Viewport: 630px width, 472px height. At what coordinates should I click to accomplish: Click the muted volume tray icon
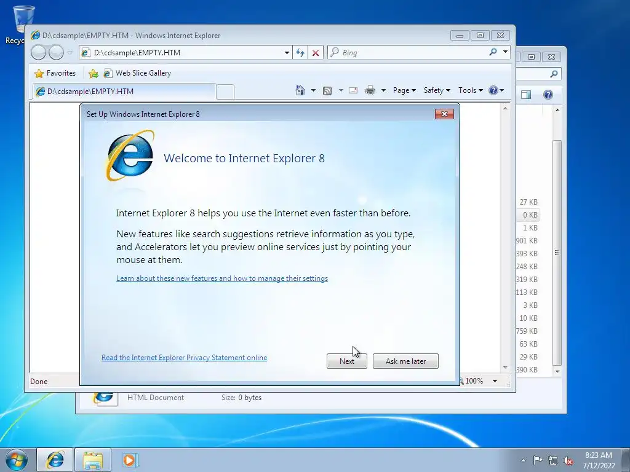[x=568, y=460]
